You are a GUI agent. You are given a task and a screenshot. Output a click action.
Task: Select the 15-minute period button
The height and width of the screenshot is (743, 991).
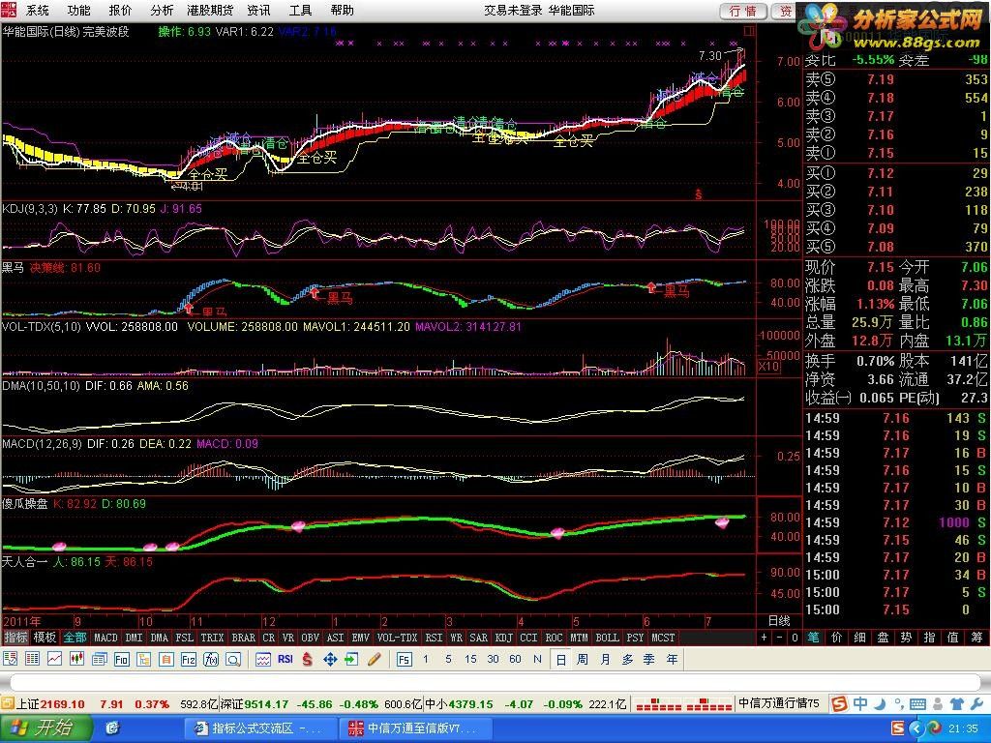coord(470,659)
